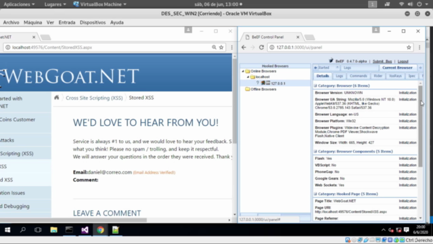Click BeEF address bar 127.0.0.1:3000/ui/panel
This screenshot has height=244, width=433.
point(340,47)
